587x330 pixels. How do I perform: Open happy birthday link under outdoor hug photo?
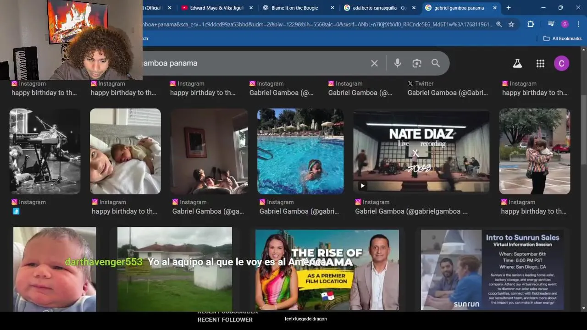[534, 211]
